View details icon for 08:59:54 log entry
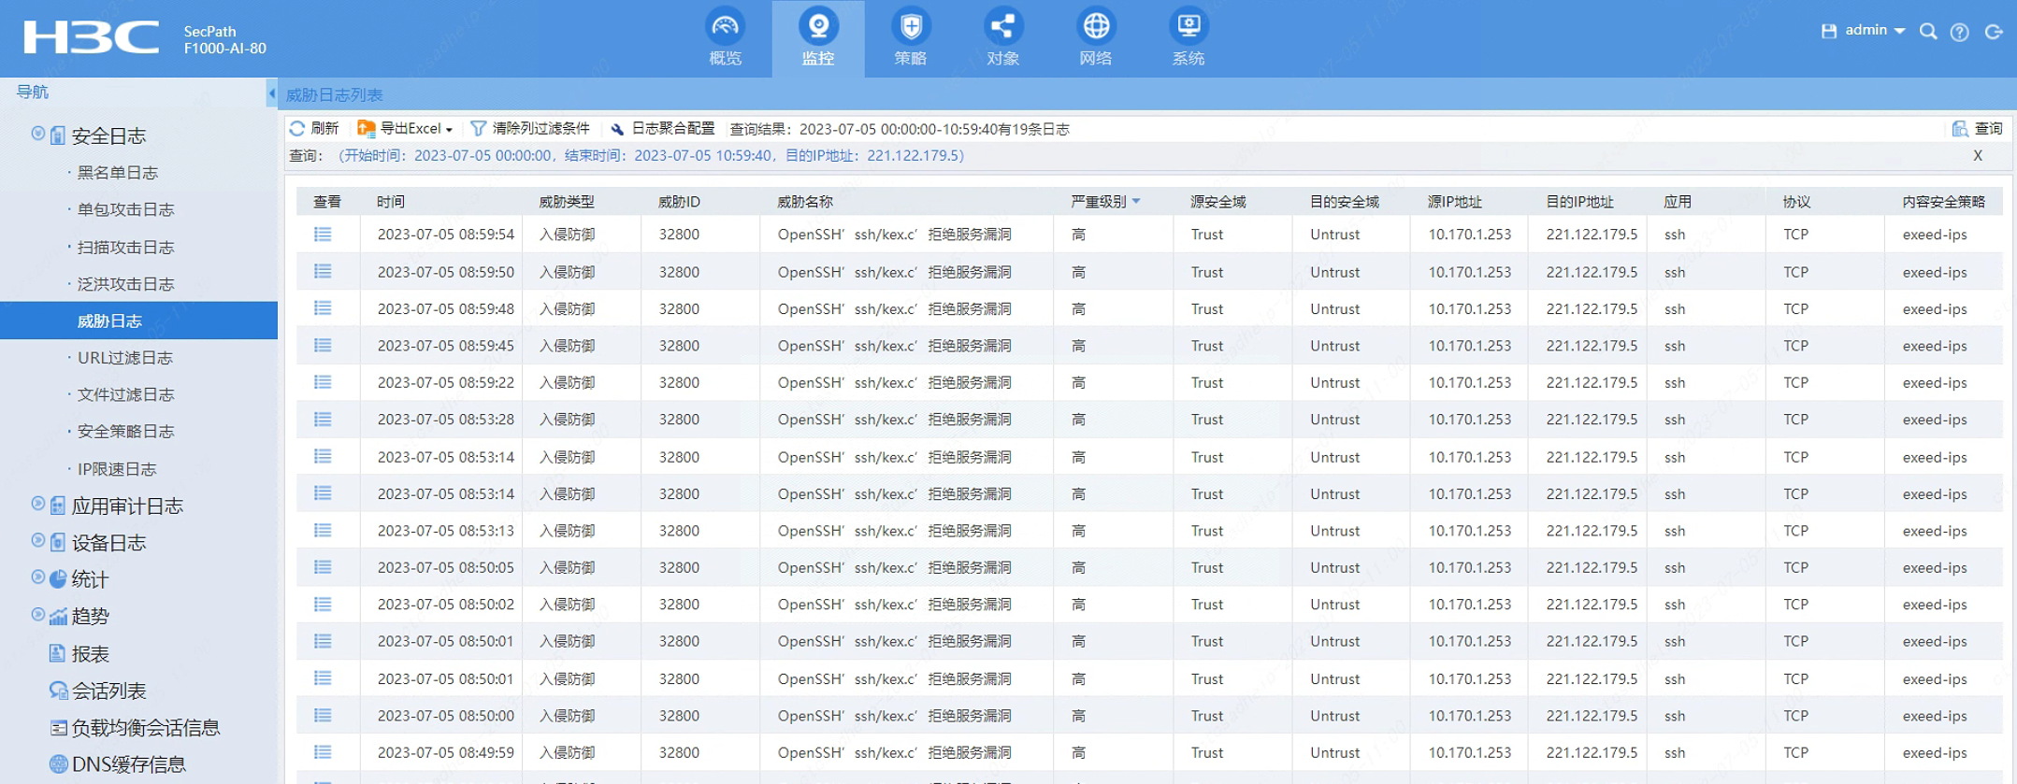2017x784 pixels. [323, 235]
